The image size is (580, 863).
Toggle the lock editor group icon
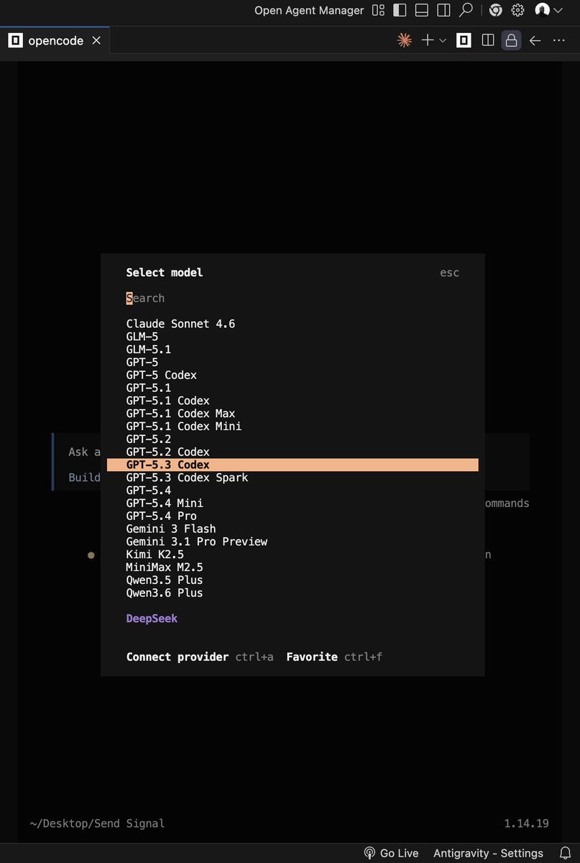tap(511, 40)
